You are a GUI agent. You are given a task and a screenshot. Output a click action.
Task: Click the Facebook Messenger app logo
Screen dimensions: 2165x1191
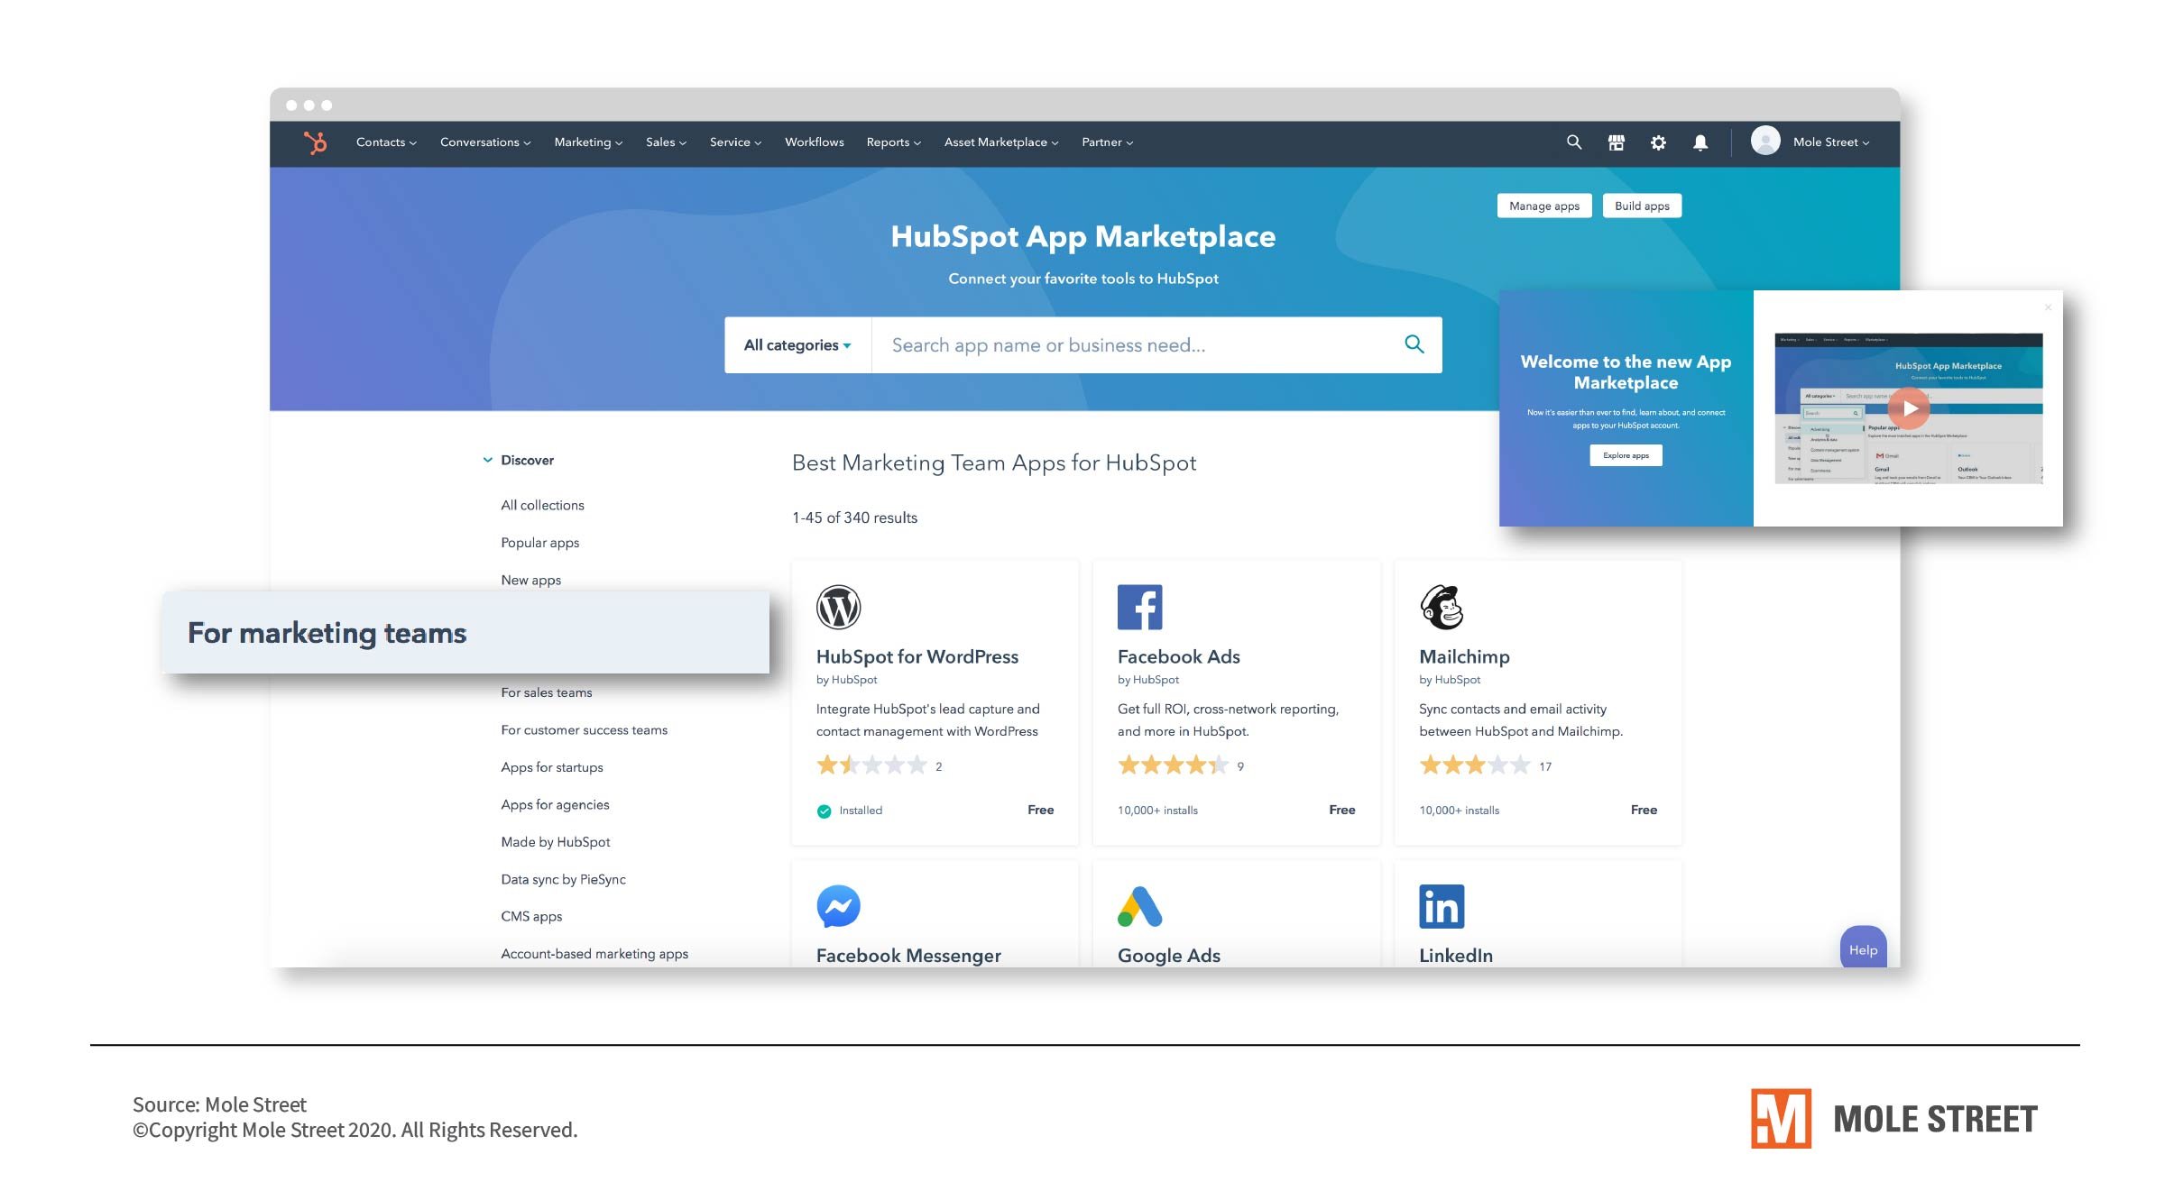838,906
